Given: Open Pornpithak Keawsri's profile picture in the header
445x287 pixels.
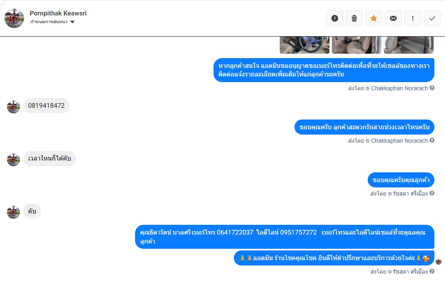Looking at the screenshot, I should coord(14,18).
